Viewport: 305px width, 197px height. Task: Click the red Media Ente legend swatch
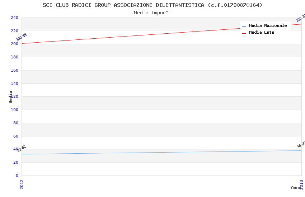(x=244, y=33)
